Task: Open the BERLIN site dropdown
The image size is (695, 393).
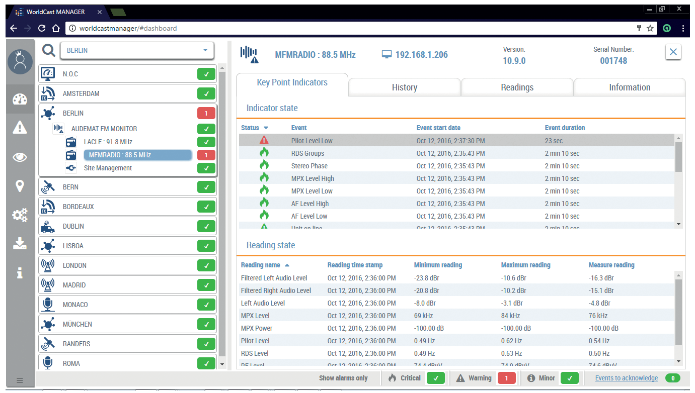Action: coord(137,50)
